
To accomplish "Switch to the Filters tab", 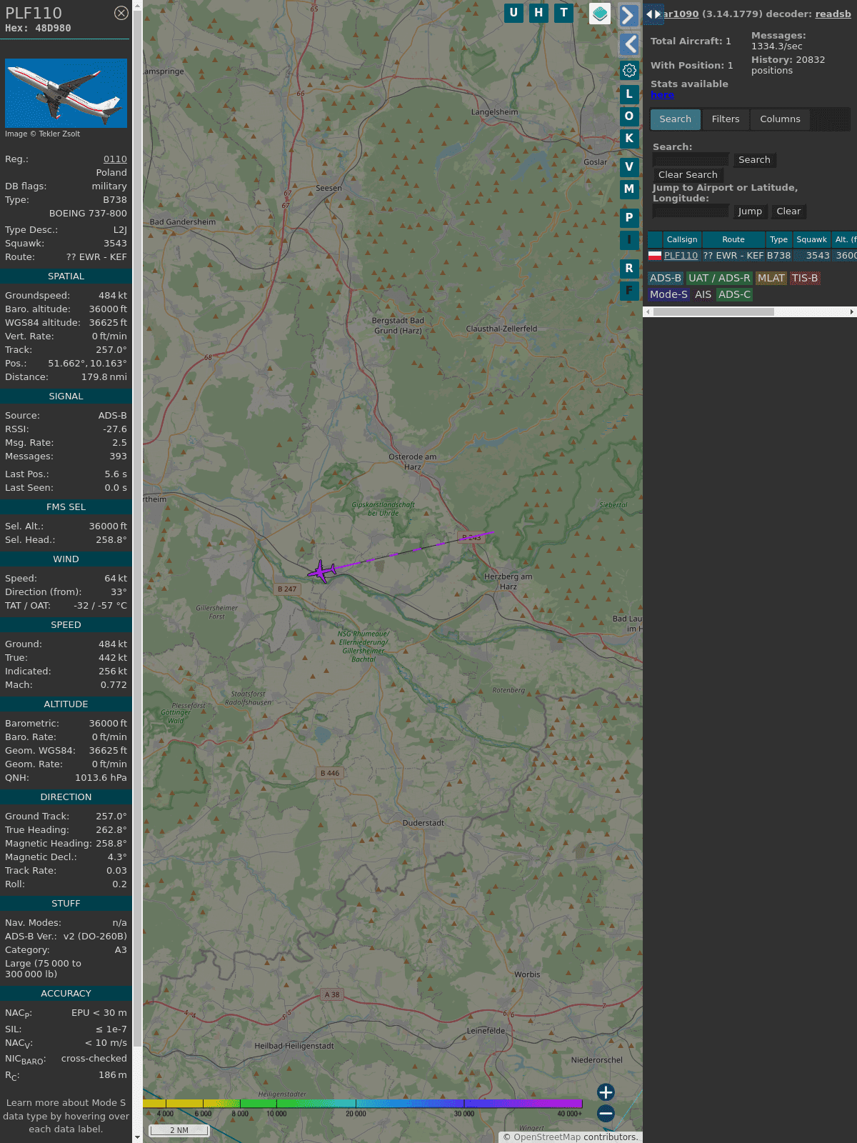I will pos(726,119).
